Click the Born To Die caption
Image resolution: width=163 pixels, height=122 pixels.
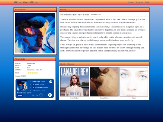[75, 98]
